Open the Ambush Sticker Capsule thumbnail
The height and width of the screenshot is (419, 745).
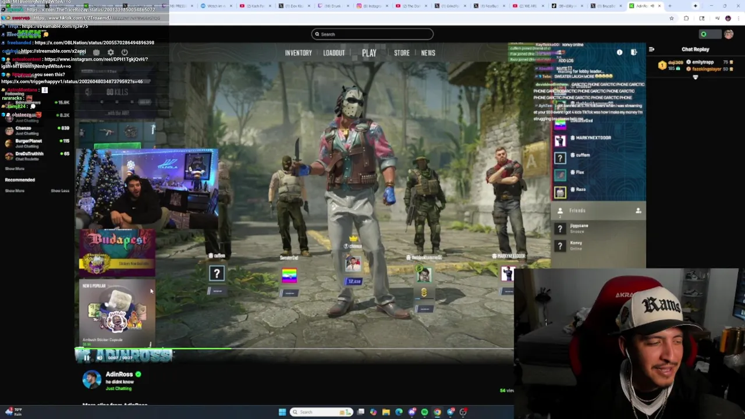tap(117, 313)
